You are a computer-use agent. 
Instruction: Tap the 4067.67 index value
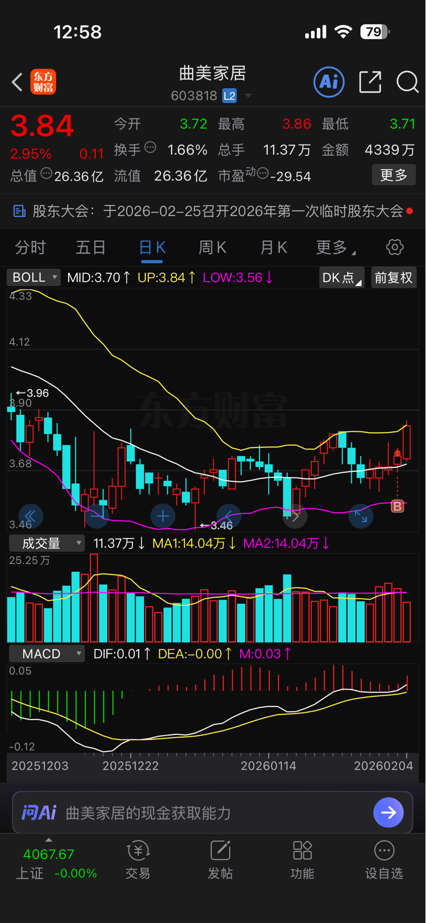49,854
